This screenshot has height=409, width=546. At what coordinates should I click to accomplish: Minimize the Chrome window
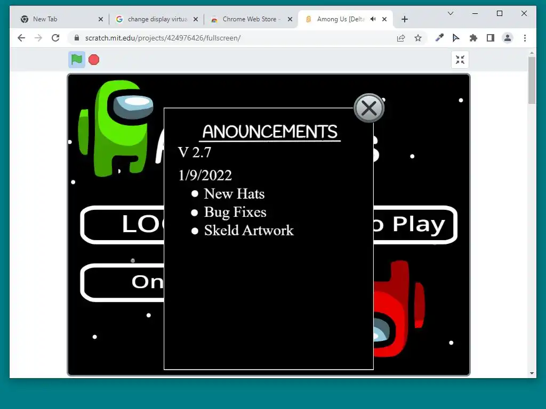point(475,13)
